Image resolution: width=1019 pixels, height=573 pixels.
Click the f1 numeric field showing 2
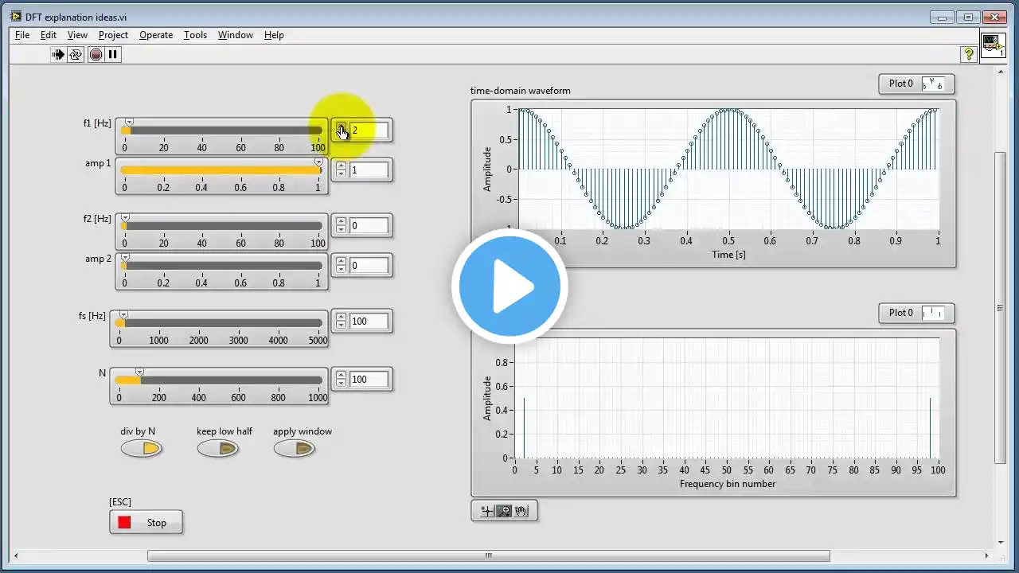pos(369,131)
